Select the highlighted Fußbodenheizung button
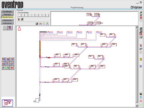 [7, 17]
